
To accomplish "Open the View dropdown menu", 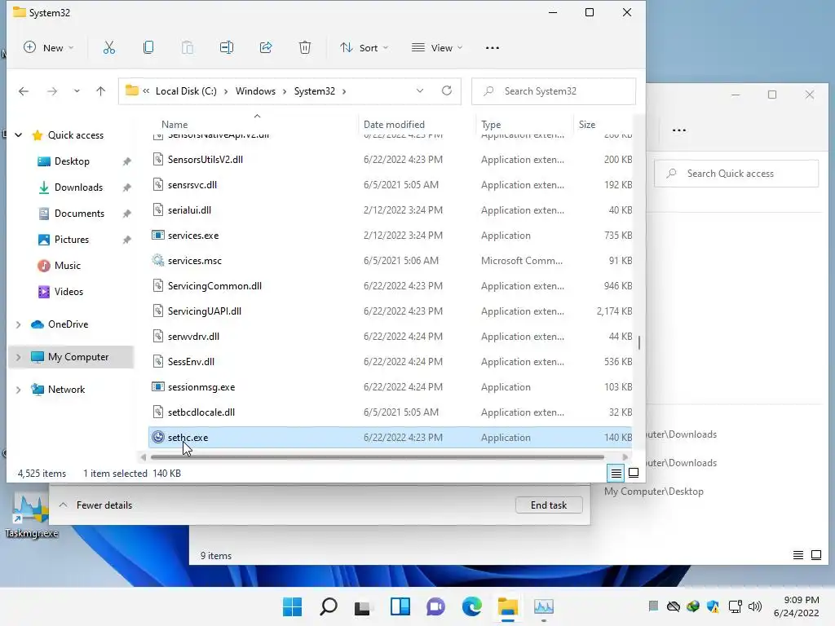I will coord(437,48).
